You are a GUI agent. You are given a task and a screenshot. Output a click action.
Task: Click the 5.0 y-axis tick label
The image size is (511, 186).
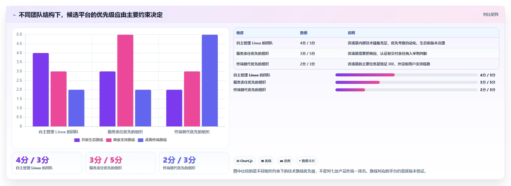coord(19,34)
